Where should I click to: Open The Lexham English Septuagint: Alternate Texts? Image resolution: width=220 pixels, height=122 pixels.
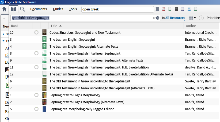84,46
